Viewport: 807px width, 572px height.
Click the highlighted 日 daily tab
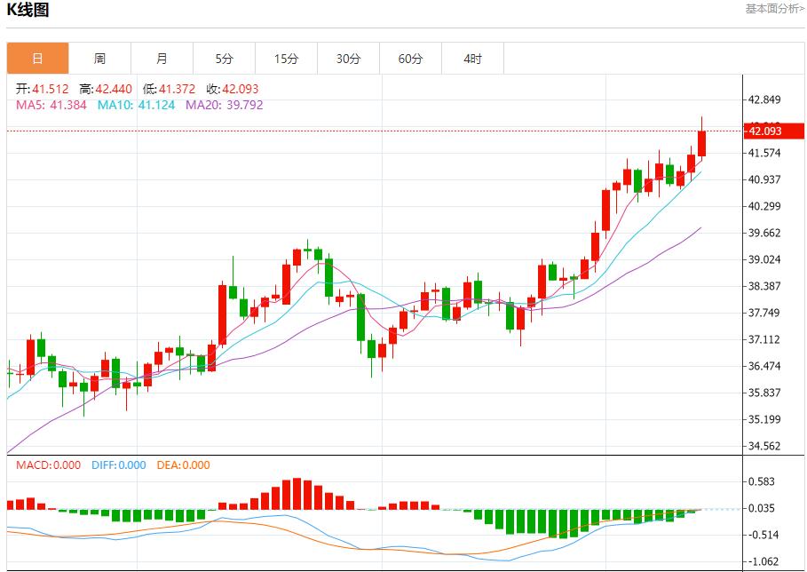pyautogui.click(x=37, y=58)
